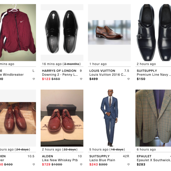This screenshot has height=171, width=171.
Task: Select the navy double monk strap shoes image
Action: [153, 33]
